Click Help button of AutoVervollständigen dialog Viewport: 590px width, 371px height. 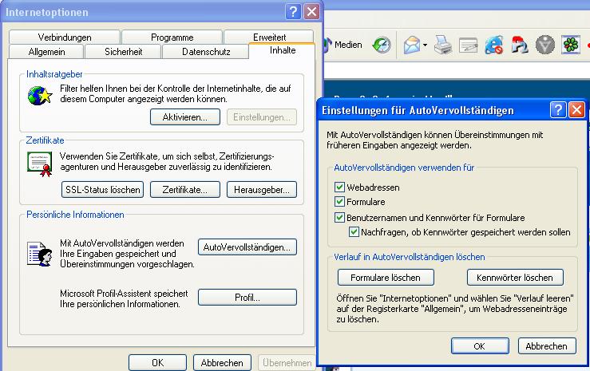click(557, 110)
